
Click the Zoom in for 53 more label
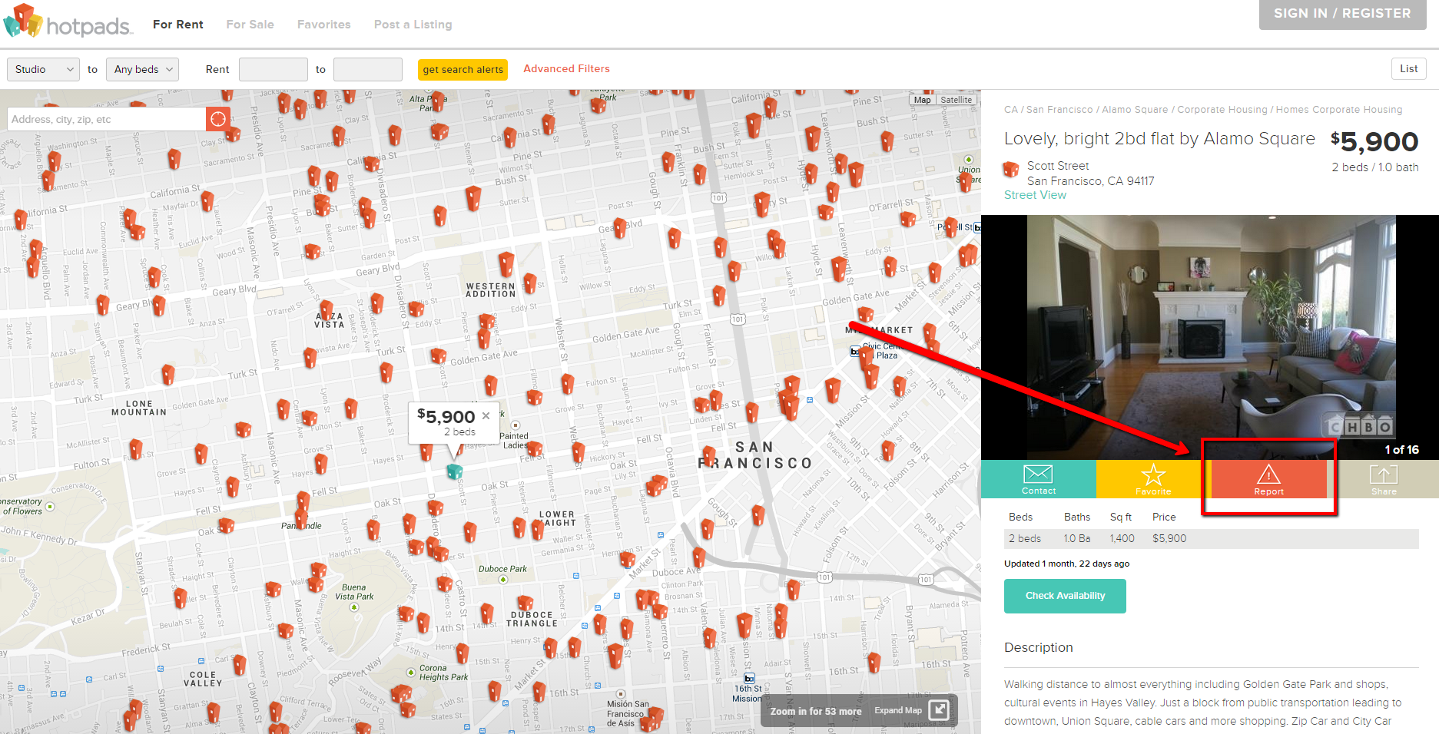[x=816, y=711]
